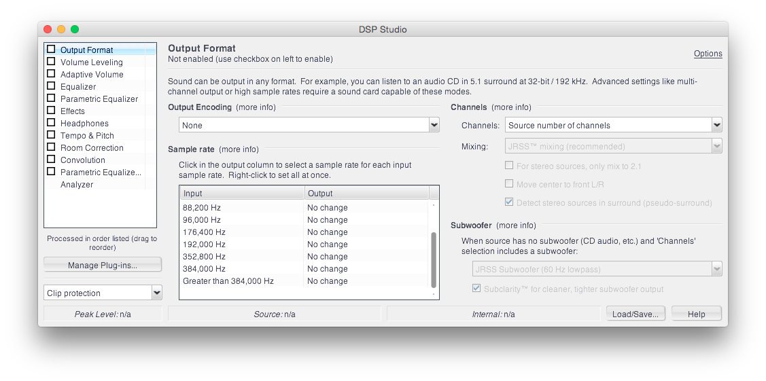Select Analyzer in the plug-in list

77,185
